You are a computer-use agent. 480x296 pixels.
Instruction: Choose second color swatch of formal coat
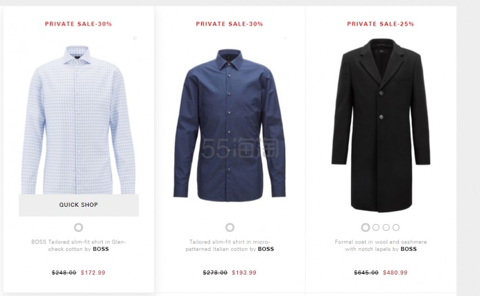tap(376, 227)
